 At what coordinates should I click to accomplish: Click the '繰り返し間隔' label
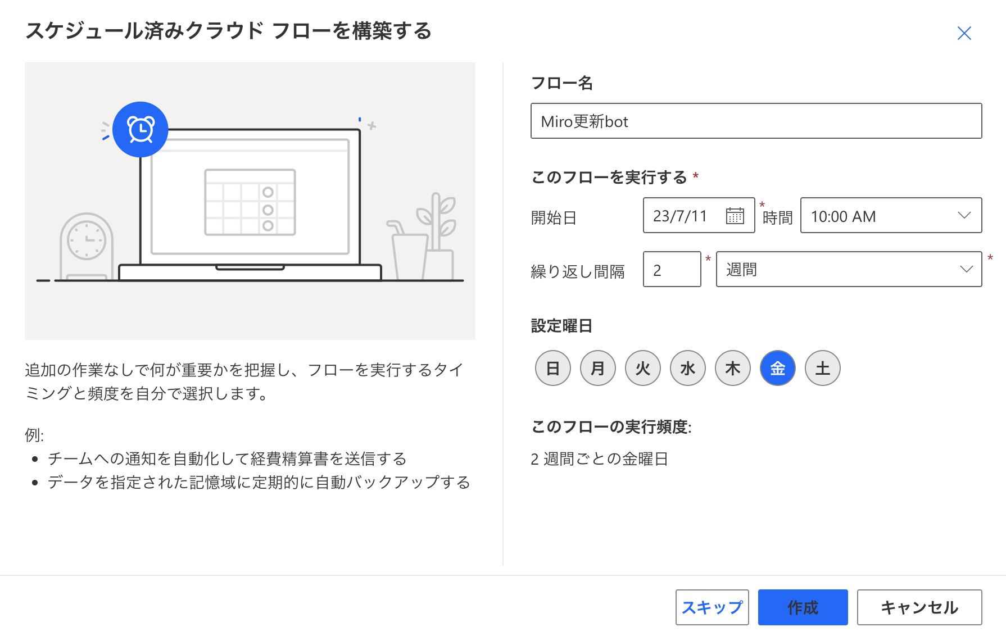click(578, 272)
